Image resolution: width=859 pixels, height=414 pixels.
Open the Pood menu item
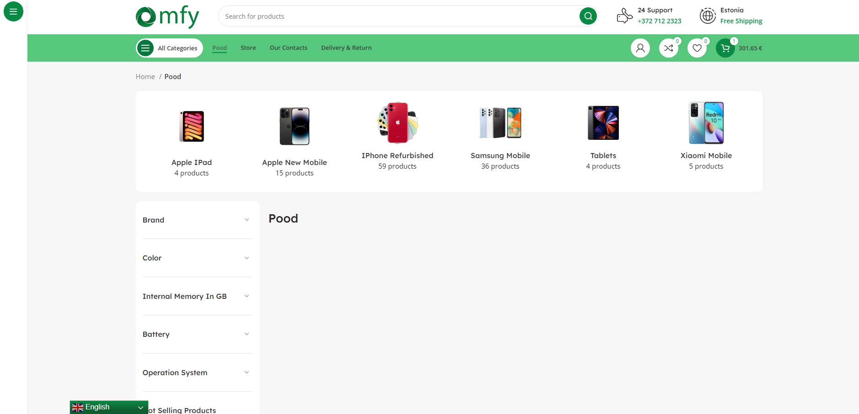pos(220,48)
